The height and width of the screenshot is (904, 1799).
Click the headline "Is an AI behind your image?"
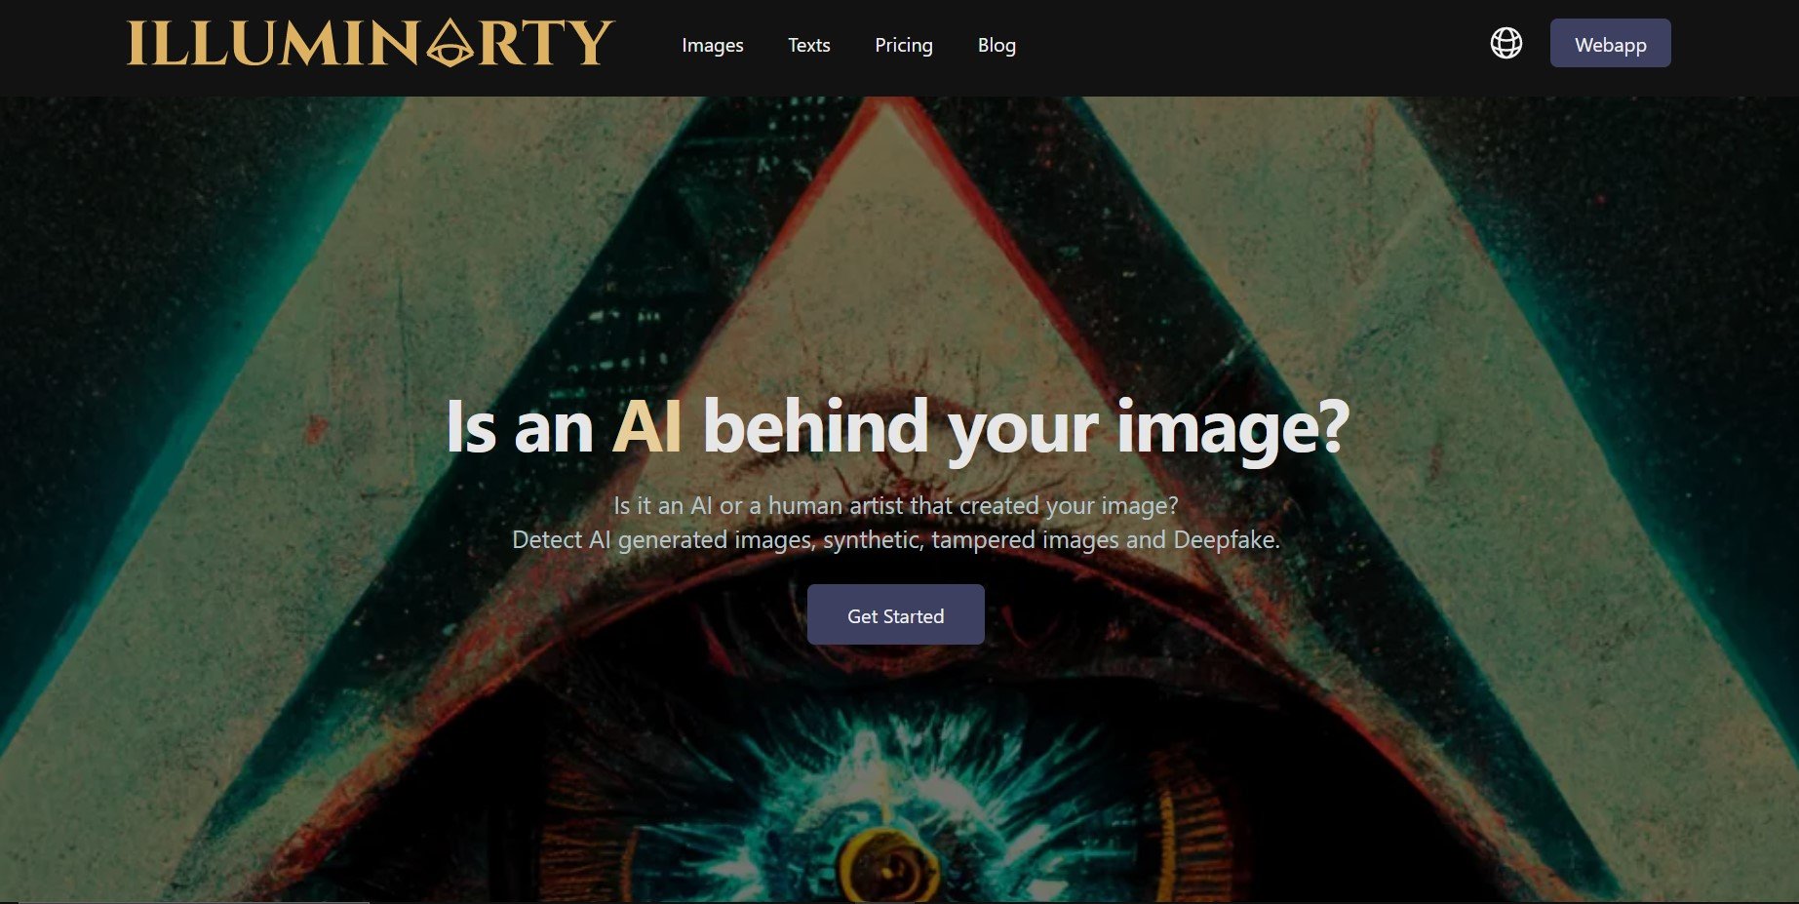click(897, 427)
